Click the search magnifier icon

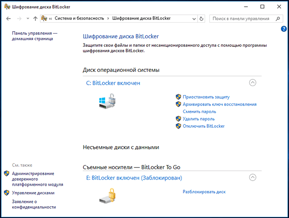click(278, 18)
